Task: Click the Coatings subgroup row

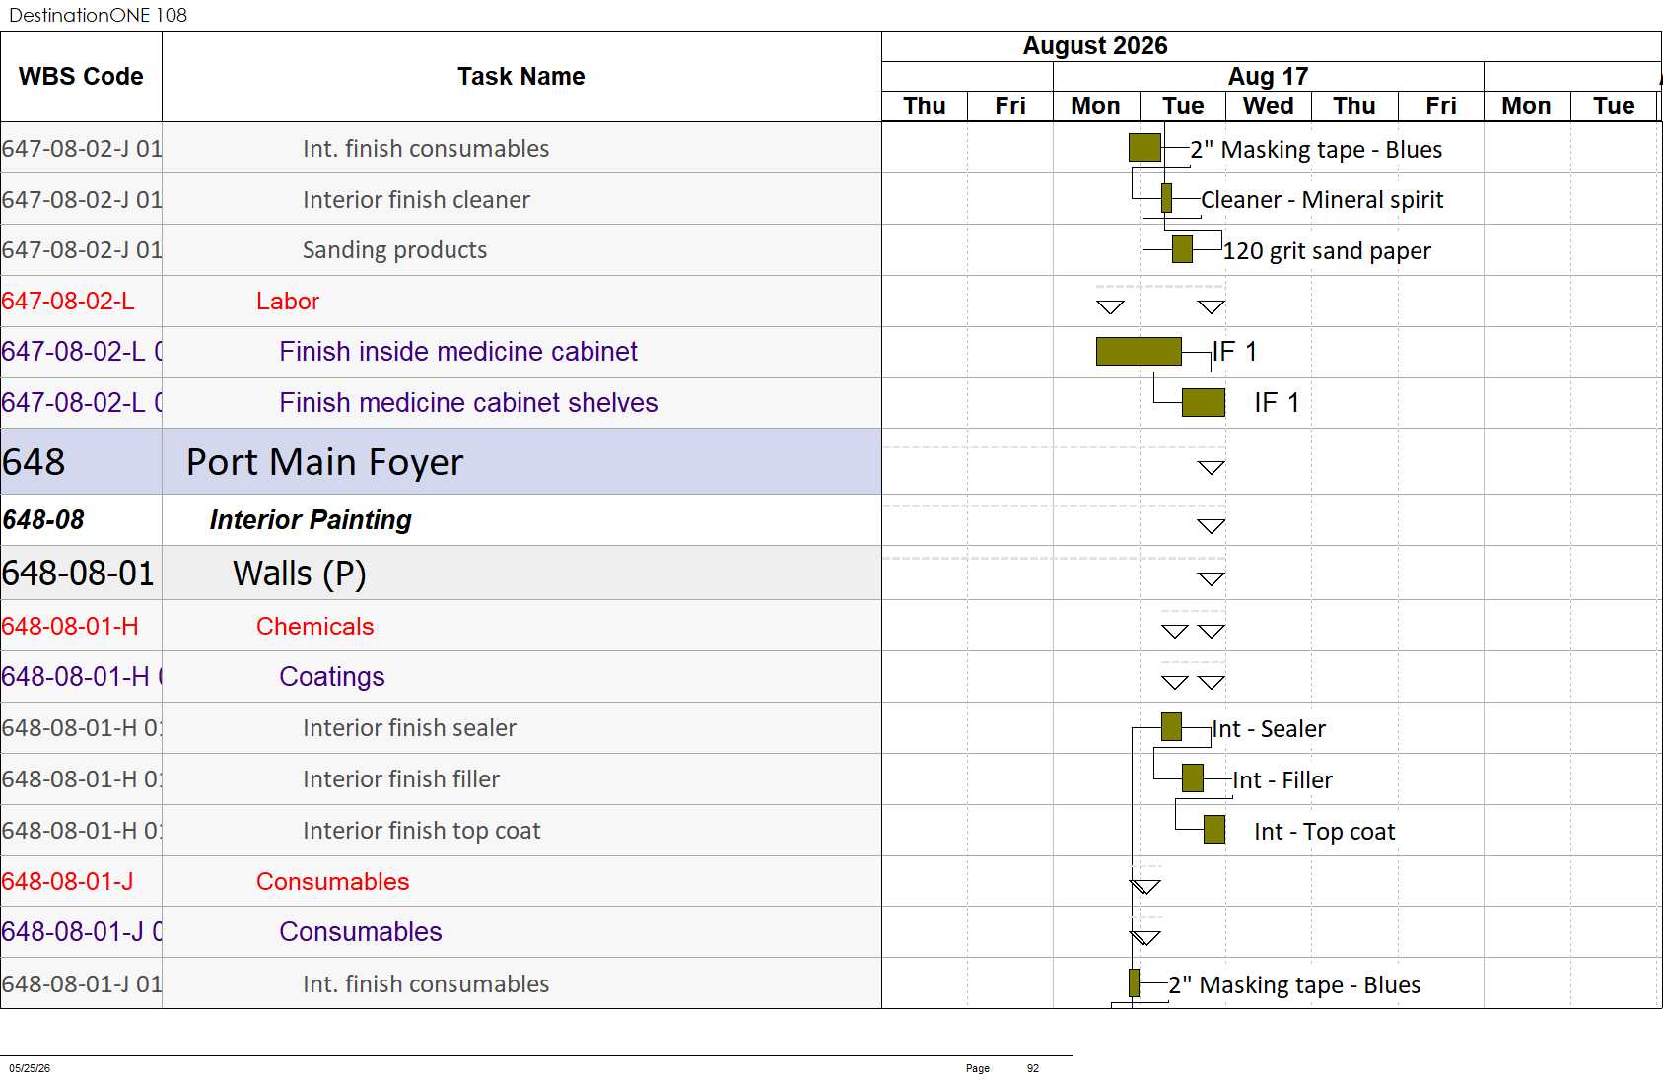Action: pyautogui.click(x=441, y=676)
